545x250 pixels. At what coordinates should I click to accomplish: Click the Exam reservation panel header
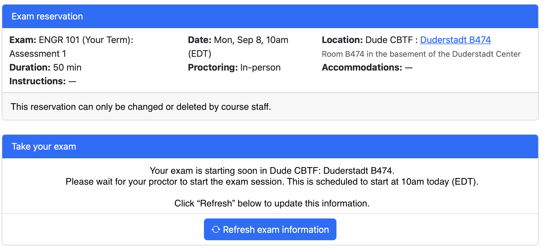click(270, 16)
